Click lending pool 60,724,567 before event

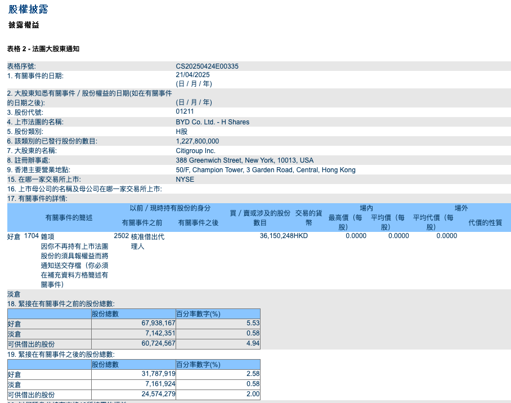click(x=158, y=343)
